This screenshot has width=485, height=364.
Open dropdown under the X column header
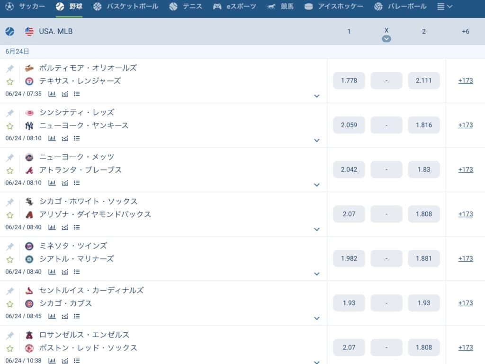[x=386, y=39]
